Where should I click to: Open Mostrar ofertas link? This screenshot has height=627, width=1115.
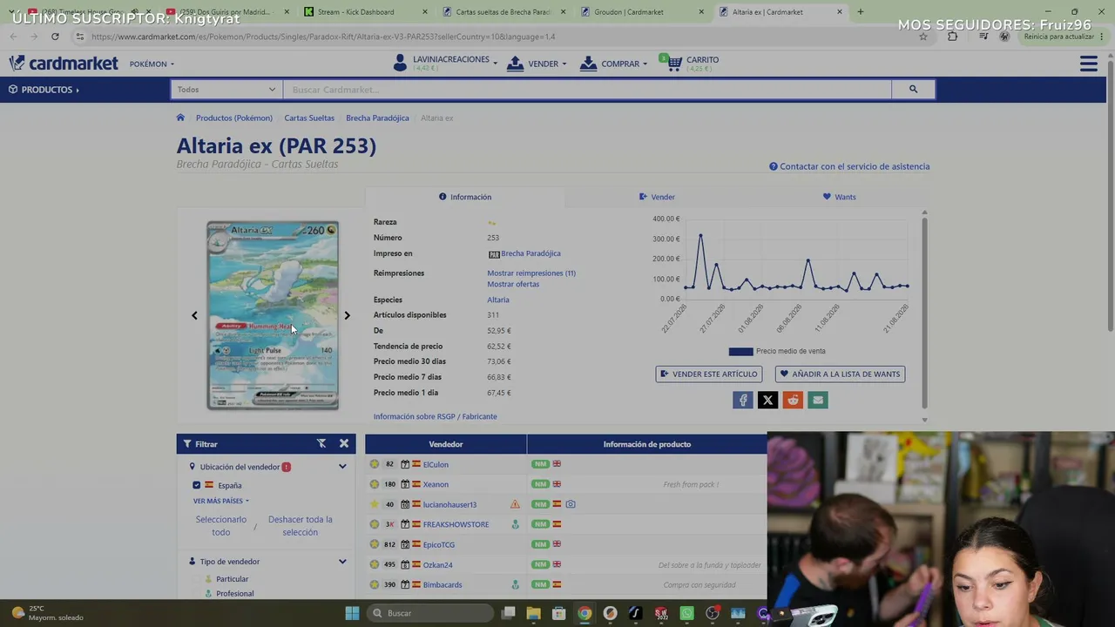[513, 284]
